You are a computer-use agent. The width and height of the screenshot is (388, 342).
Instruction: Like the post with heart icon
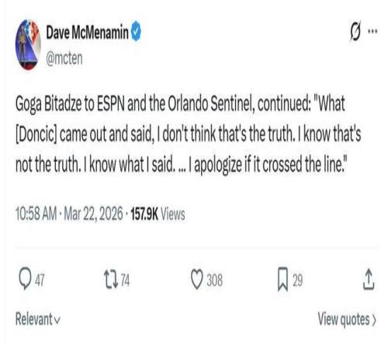197,279
